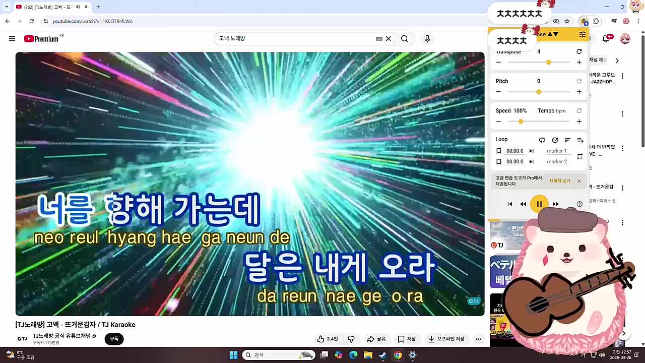Viewport: 645px width, 363px height.
Task: Adjust the Transpose slider
Action: (539, 62)
